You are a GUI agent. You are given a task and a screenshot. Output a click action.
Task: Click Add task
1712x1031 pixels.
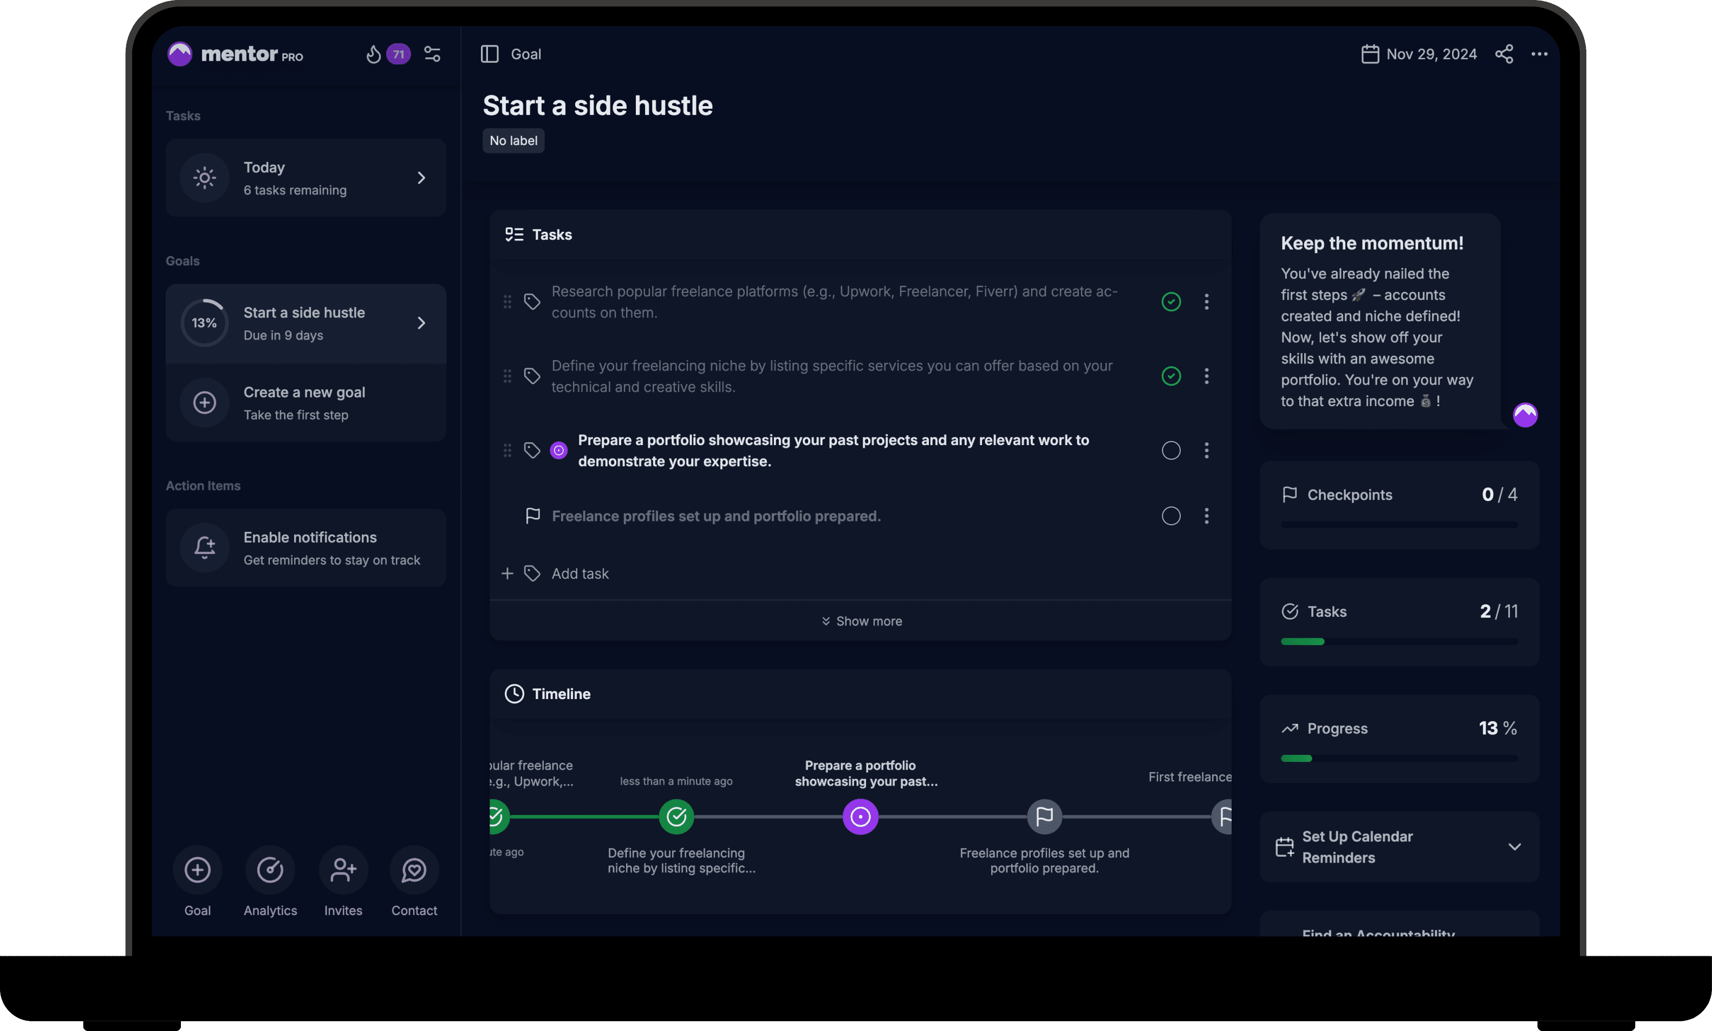[580, 573]
